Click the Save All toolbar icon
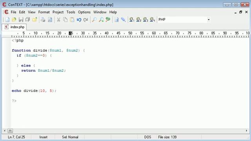The height and width of the screenshot is (141, 251). (28, 20)
